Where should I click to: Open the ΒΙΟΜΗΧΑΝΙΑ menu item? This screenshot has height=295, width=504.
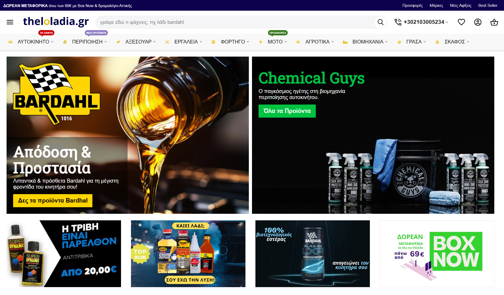[x=368, y=42]
